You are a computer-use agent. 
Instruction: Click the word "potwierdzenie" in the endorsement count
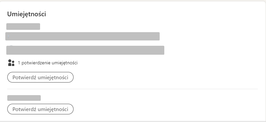click(36, 63)
